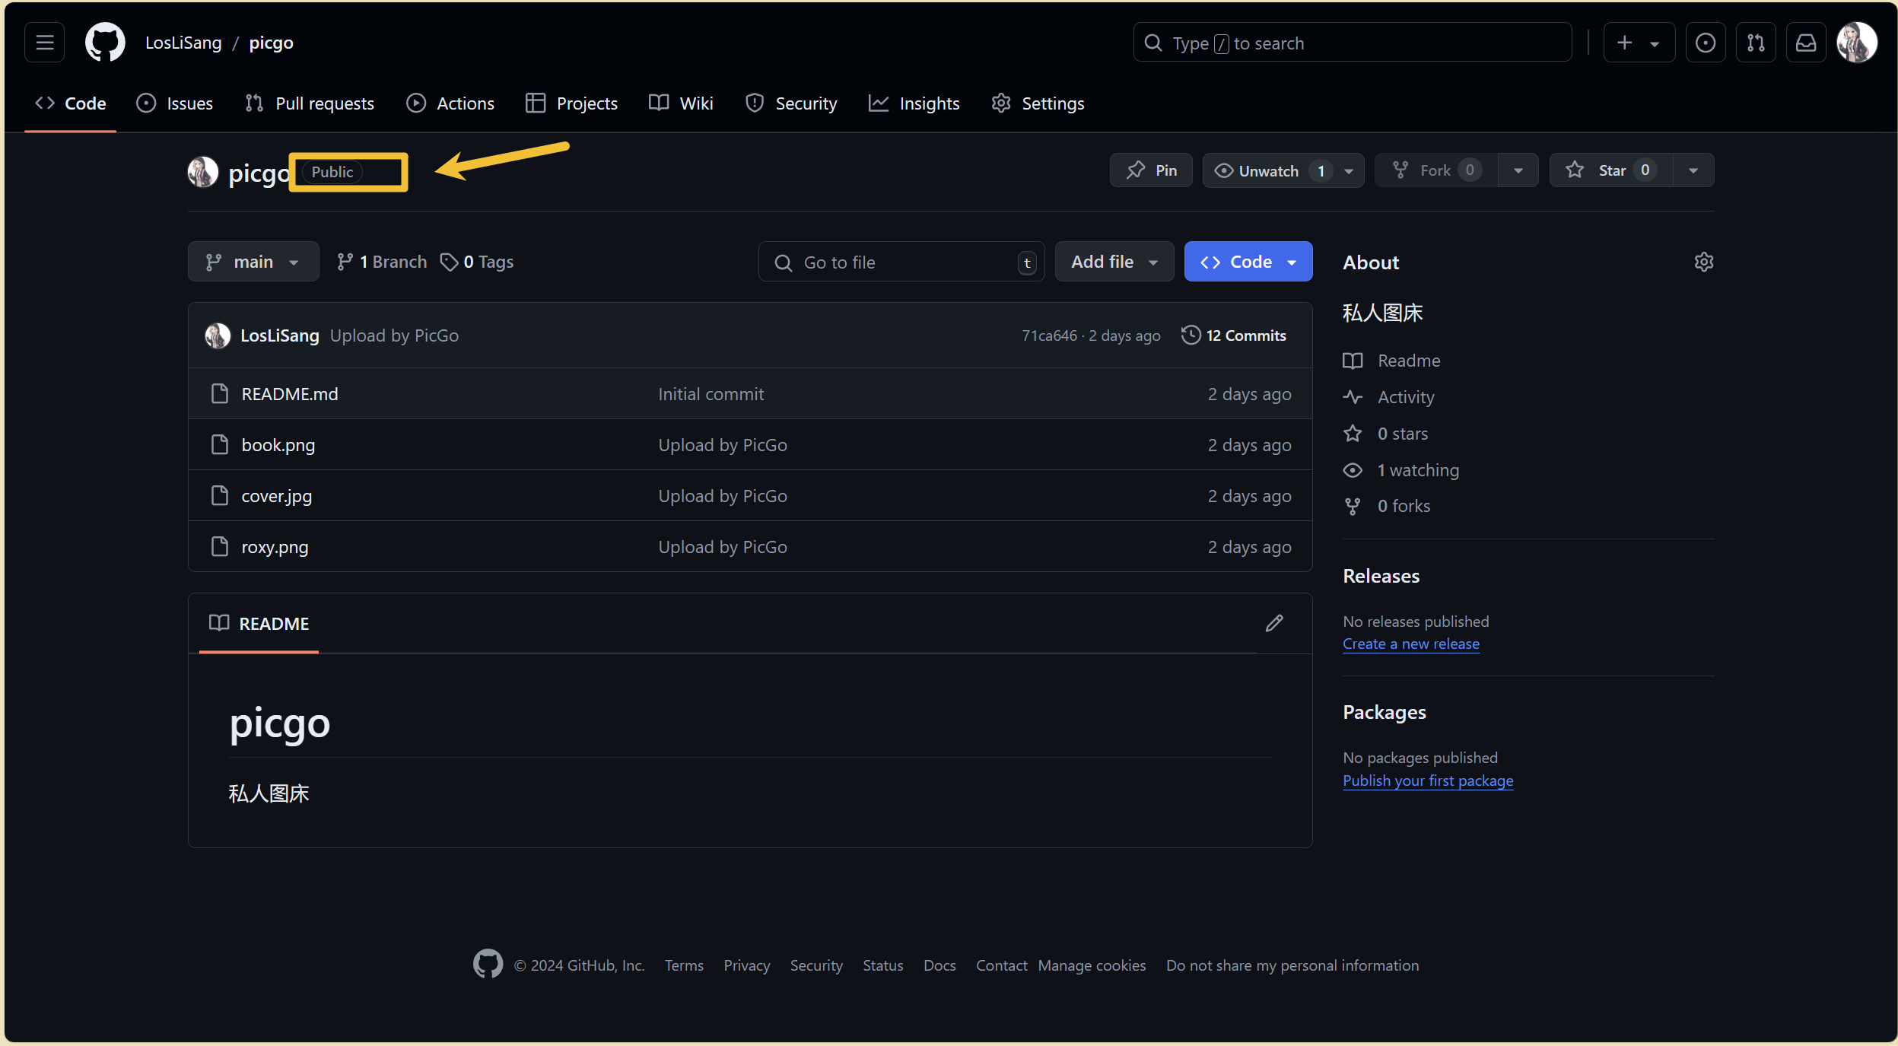The height and width of the screenshot is (1046, 1898).
Task: Click the GitHub logo homepage icon
Action: [x=105, y=43]
